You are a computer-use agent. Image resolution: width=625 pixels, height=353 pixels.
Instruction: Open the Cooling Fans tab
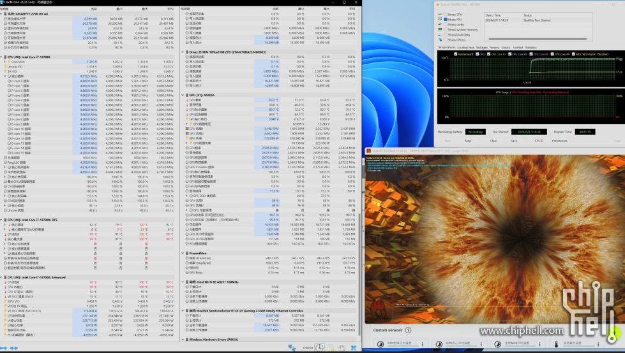point(465,47)
